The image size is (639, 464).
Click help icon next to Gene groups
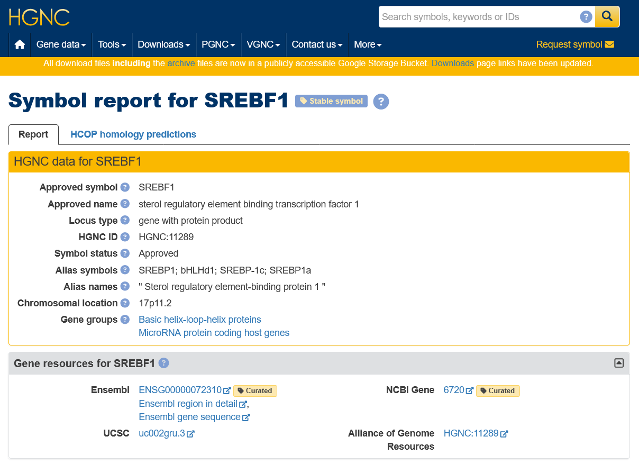125,320
